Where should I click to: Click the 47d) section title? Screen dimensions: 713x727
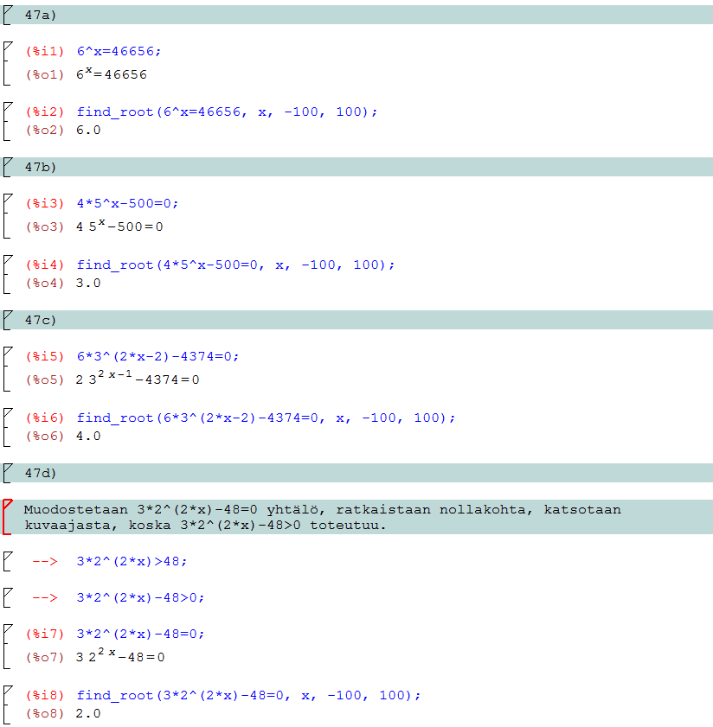click(x=41, y=474)
